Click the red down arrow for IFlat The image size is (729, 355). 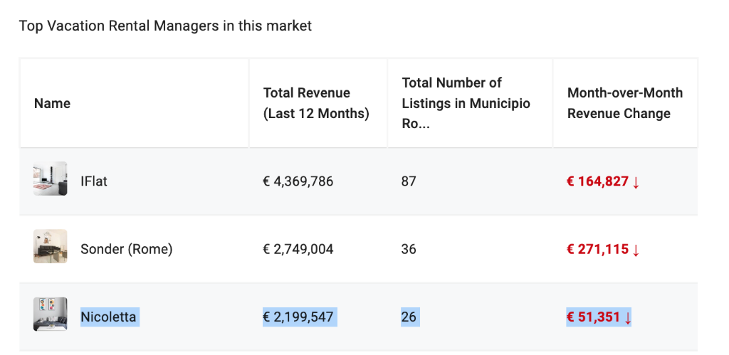point(636,181)
